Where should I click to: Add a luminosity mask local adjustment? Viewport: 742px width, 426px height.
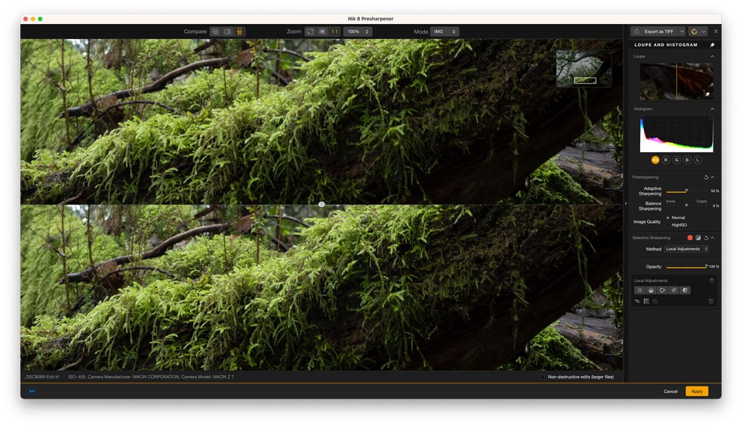point(674,291)
